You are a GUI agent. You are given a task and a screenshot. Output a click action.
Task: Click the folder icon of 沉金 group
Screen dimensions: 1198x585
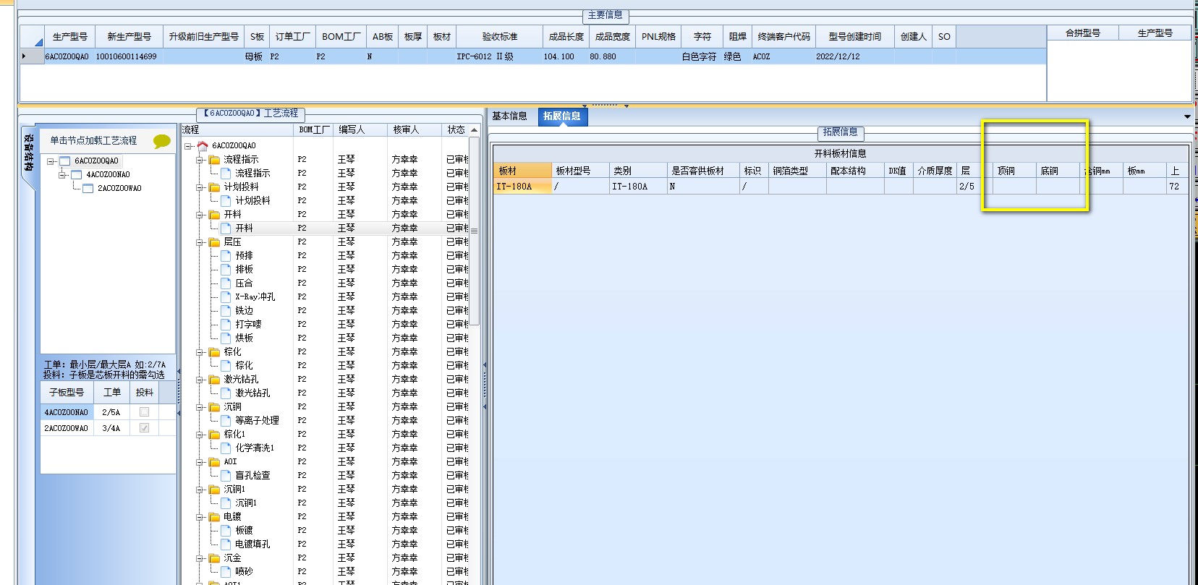point(215,558)
